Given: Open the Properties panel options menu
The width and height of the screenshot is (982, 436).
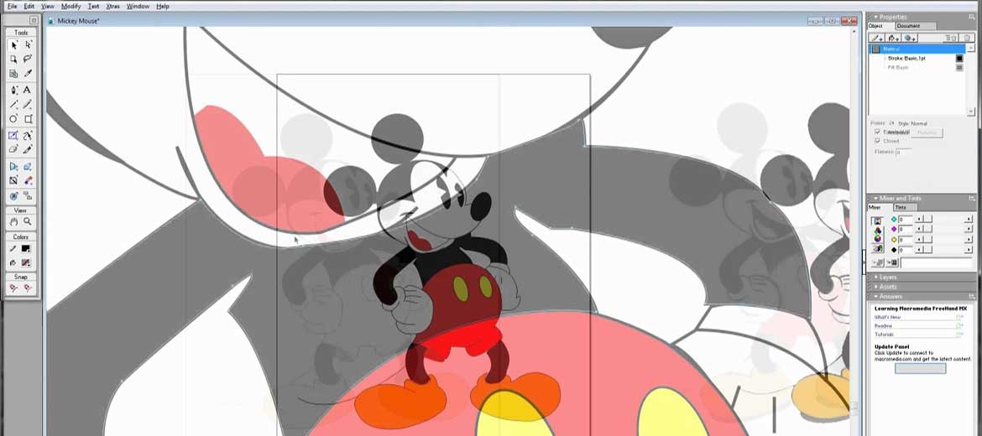Looking at the screenshot, I should (970, 17).
